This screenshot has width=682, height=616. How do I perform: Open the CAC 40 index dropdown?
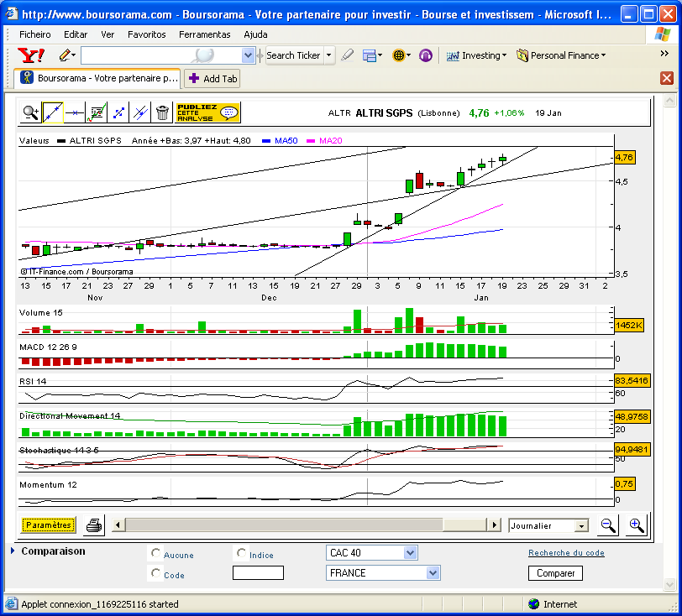(x=371, y=553)
